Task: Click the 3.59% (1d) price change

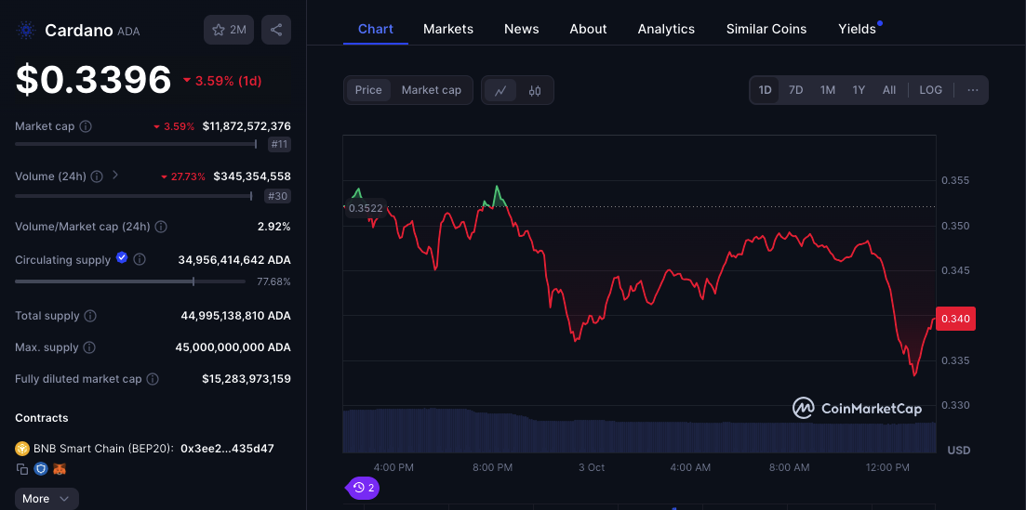Action: tap(222, 81)
